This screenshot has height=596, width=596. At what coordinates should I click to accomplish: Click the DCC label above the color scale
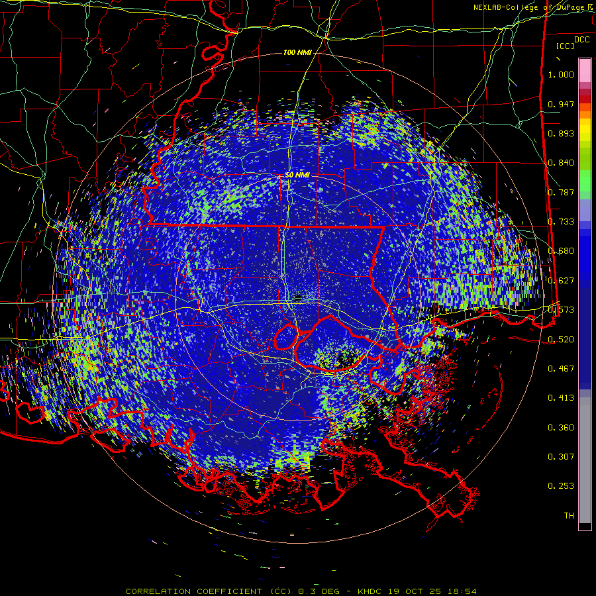point(581,40)
